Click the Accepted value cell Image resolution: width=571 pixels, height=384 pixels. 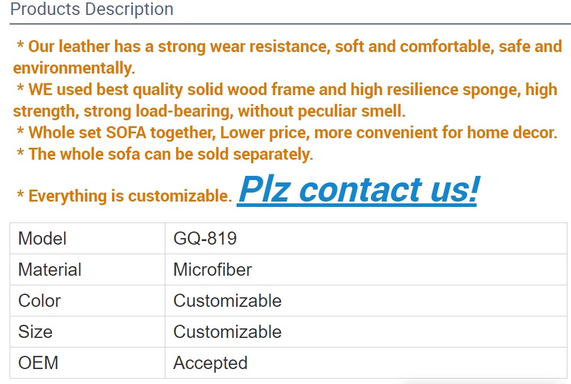coord(365,362)
